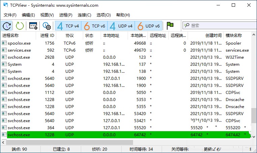Screen dimensions: 257x153
Task: Open the connection options gear window icon
Action: click(x=33, y=26)
